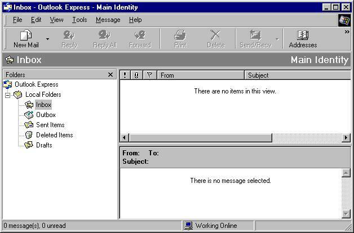Select the Drafts folder

44,145
